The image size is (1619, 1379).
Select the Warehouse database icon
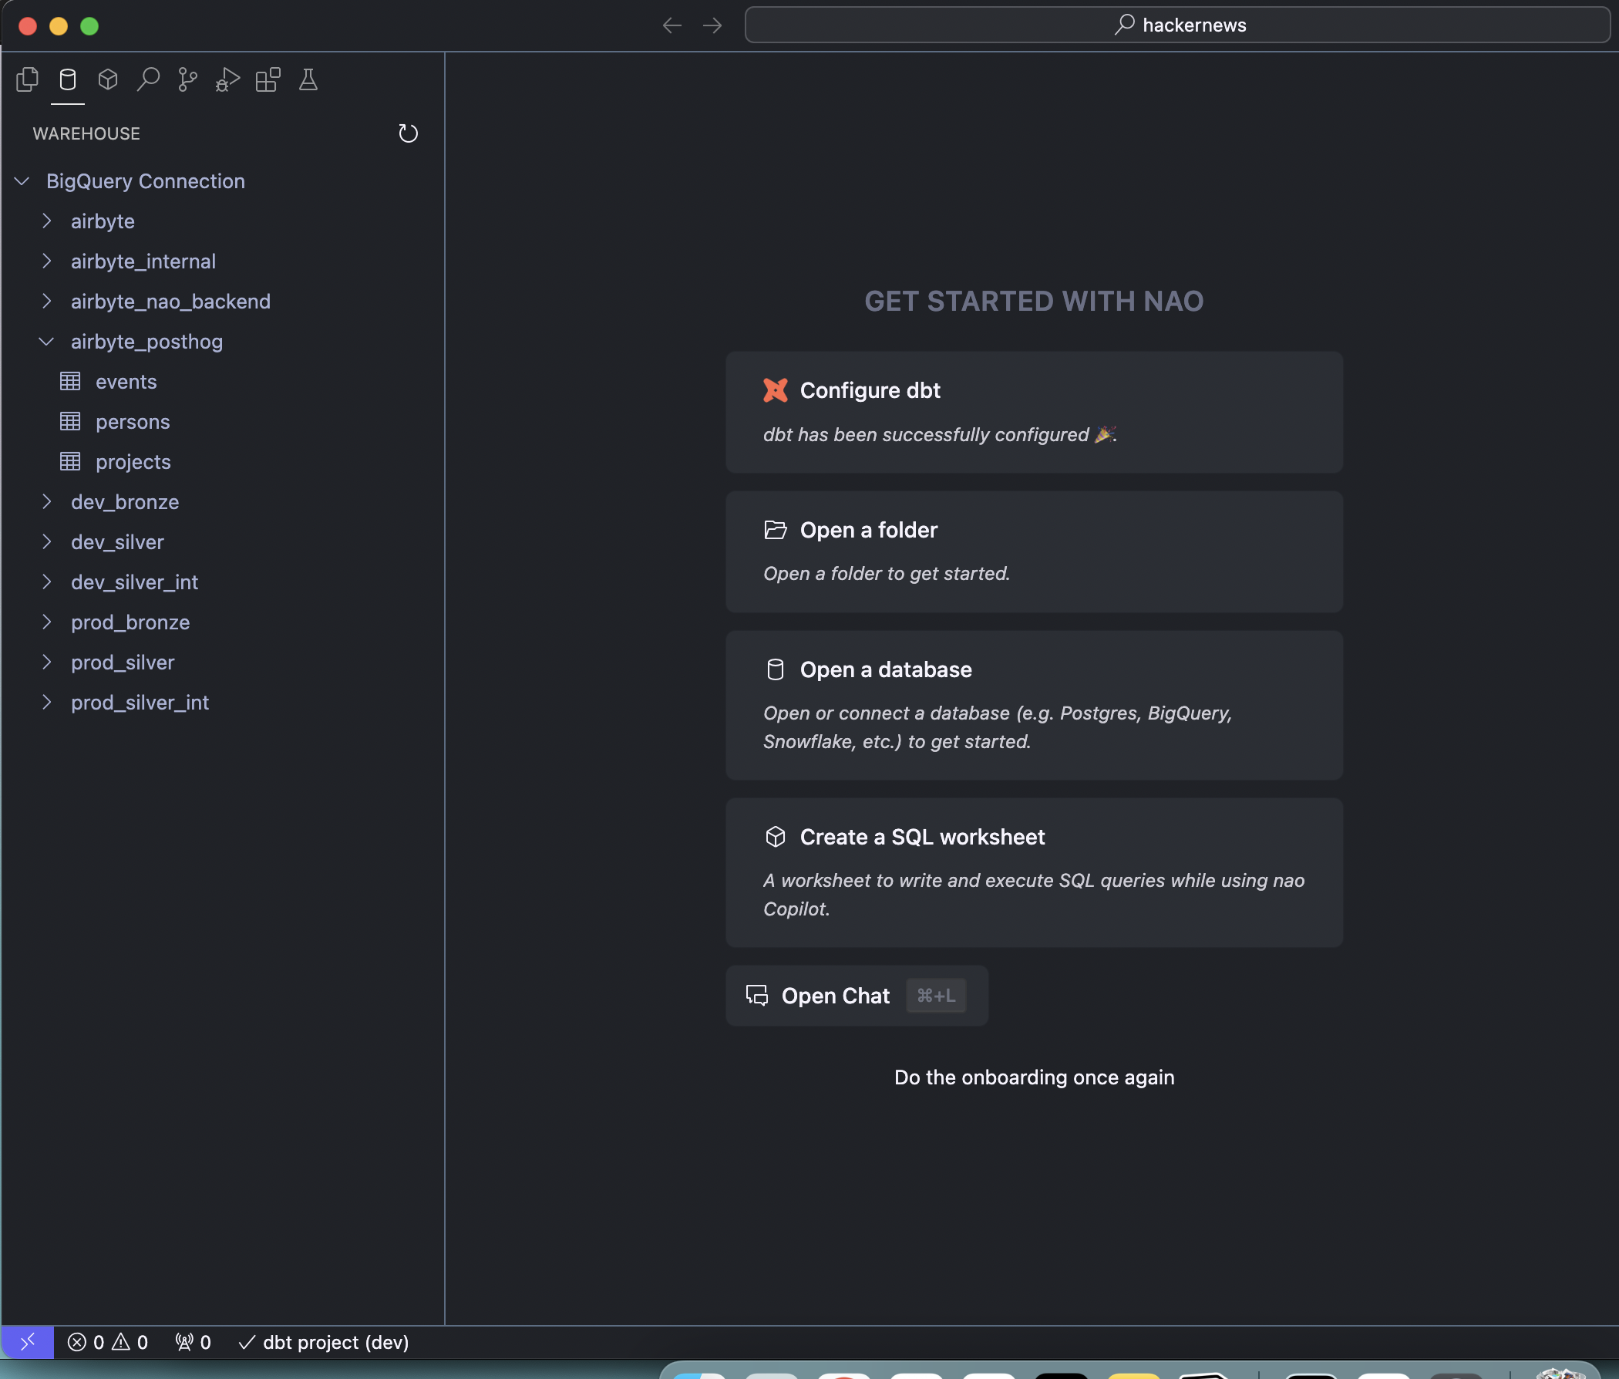[x=68, y=79]
